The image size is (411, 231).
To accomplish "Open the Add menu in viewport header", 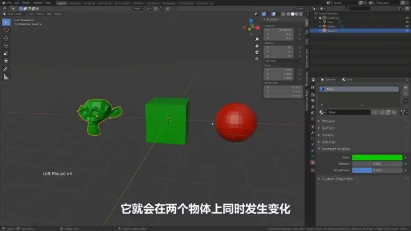I will [x=49, y=14].
